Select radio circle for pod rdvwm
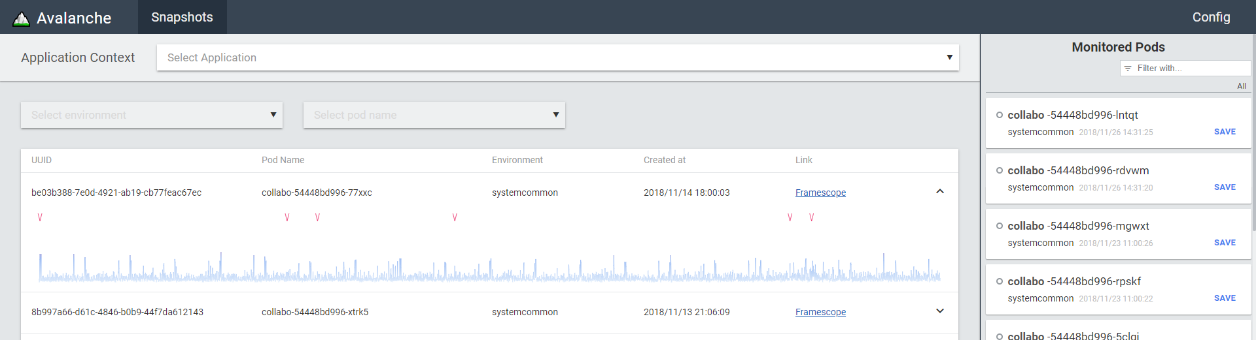Image resolution: width=1256 pixels, height=340 pixels. coord(999,170)
